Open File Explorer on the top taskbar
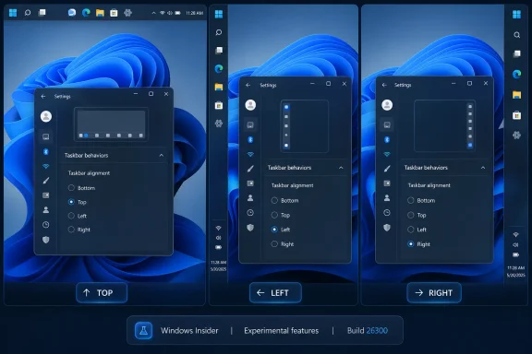The height and width of the screenshot is (354, 532). pyautogui.click(x=100, y=13)
